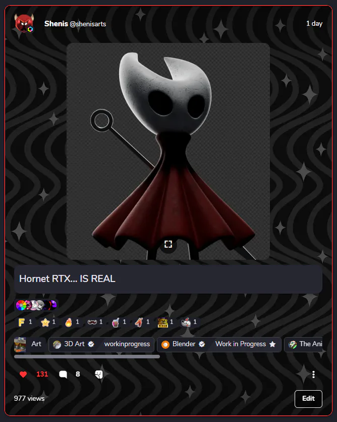Image resolution: width=337 pixels, height=422 pixels.
Task: Click the 'Hornet RTX... IS REAL' post text
Action: [67, 278]
